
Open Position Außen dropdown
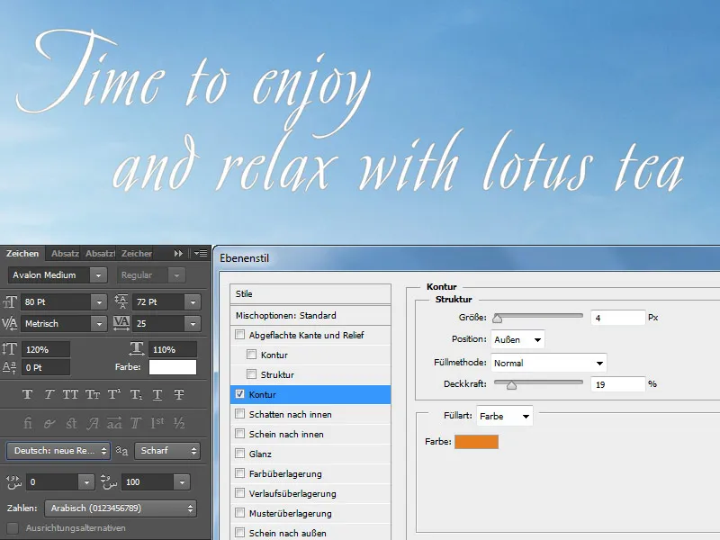[517, 340]
